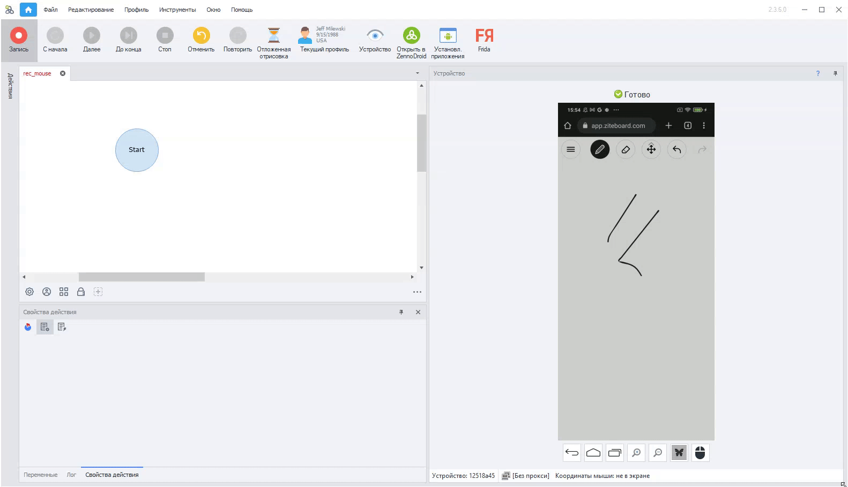Toggle Отложенная отрисовка hourglass option

pos(274,43)
